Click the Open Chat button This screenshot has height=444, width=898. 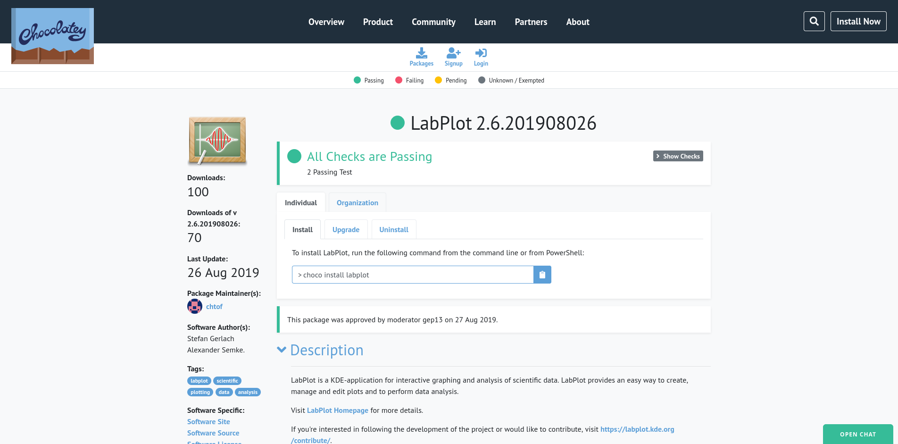tap(857, 434)
